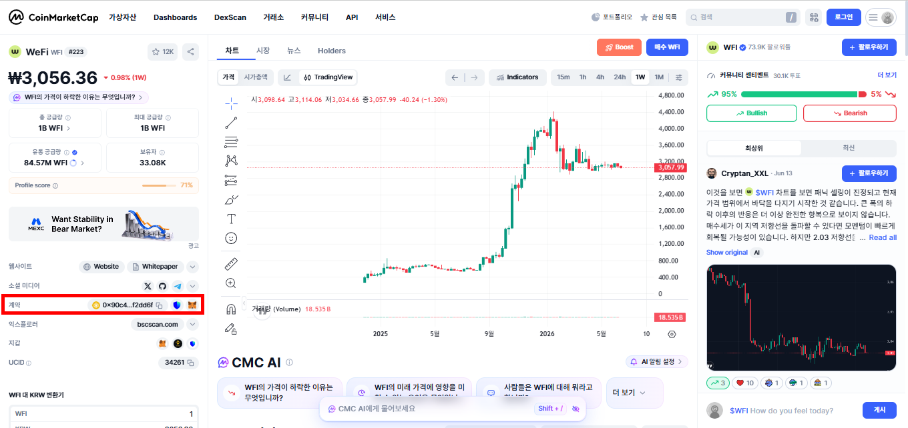The height and width of the screenshot is (428, 908).
Task: Open the X (Twitter) social link
Action: tap(148, 286)
